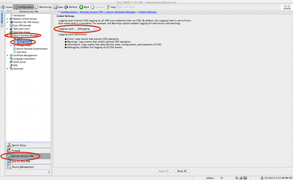Viewport: 293px width, 180px height.
Task: Click the Device Management pane icon
Action: (9, 167)
